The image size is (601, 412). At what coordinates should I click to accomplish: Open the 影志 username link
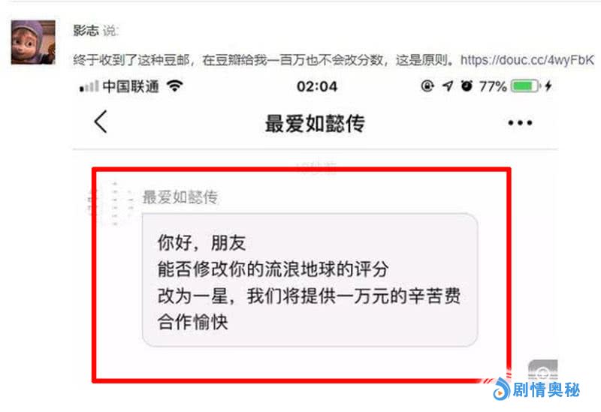86,30
